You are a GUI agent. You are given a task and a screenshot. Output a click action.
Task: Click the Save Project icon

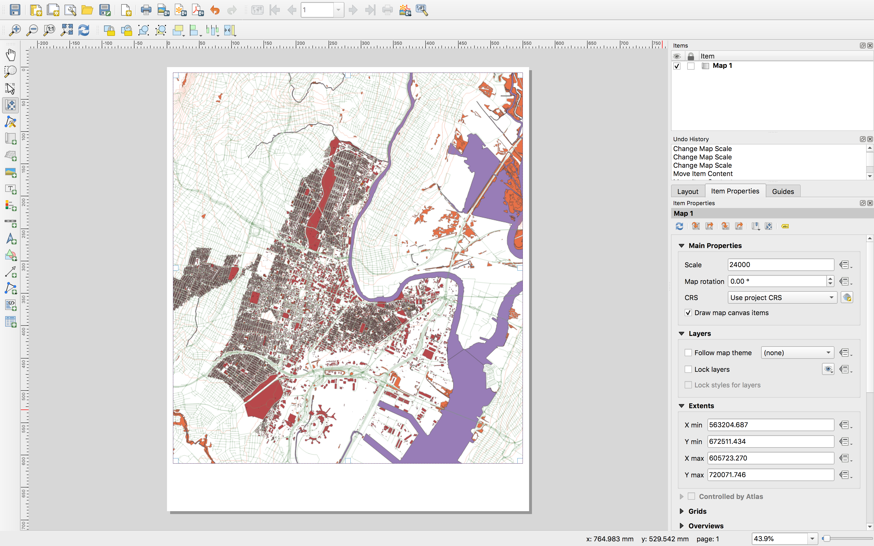15,10
